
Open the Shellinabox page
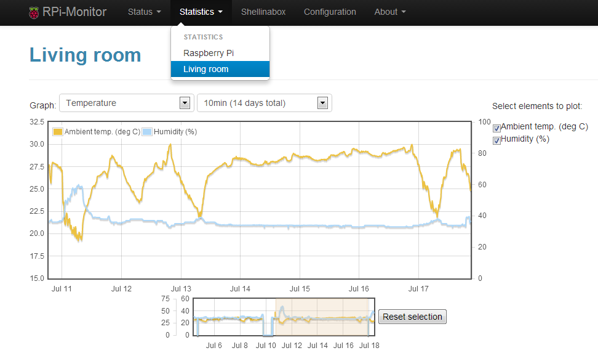pyautogui.click(x=263, y=11)
